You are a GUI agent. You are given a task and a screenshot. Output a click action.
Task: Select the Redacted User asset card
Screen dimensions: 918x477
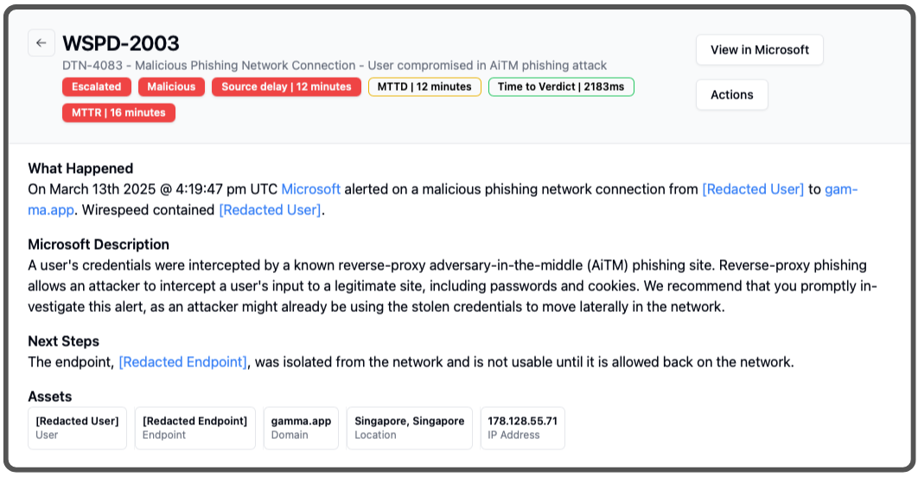tap(77, 428)
